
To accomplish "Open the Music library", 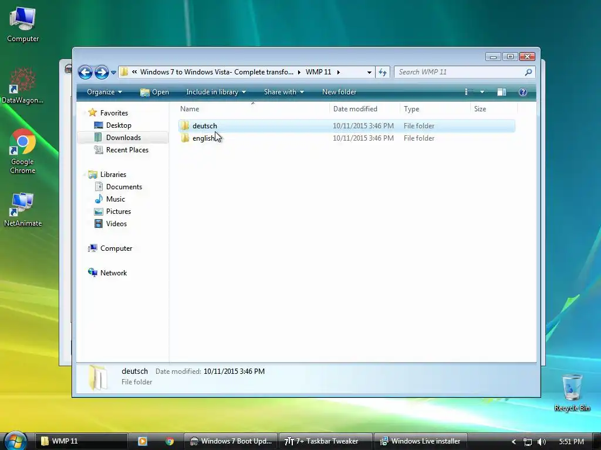I will (x=116, y=199).
